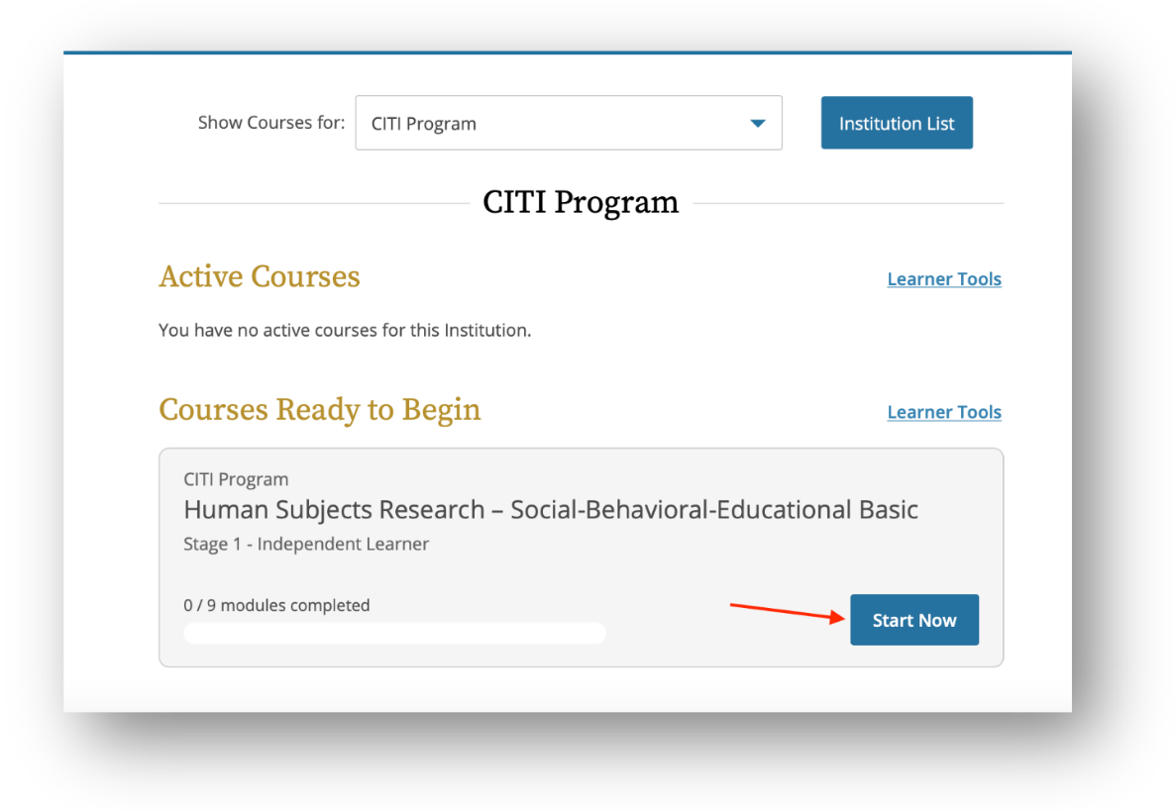1175x810 pixels.
Task: Click the centered CITI Program page title
Action: click(x=581, y=202)
